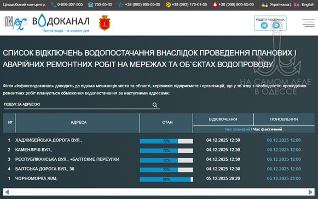Click phone number +38 (093) 170-01-55
This screenshot has height=199, width=318.
[189, 4]
